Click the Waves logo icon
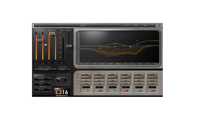The width and height of the screenshot is (203, 114). coord(159,25)
